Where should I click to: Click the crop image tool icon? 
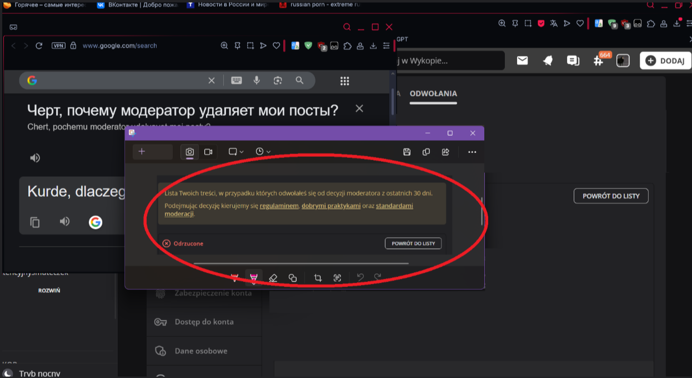point(318,278)
